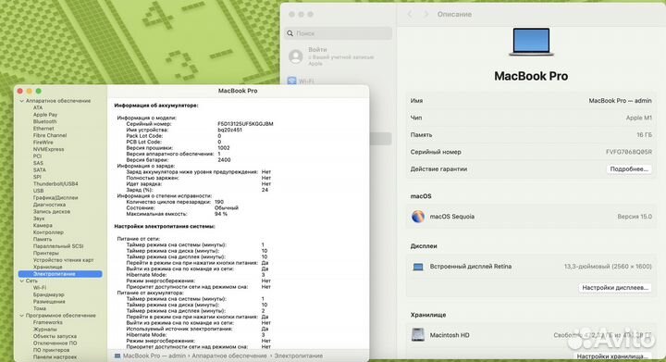Select Bluetooth in the hardware list
This screenshot has width=666, height=362.
(x=44, y=121)
